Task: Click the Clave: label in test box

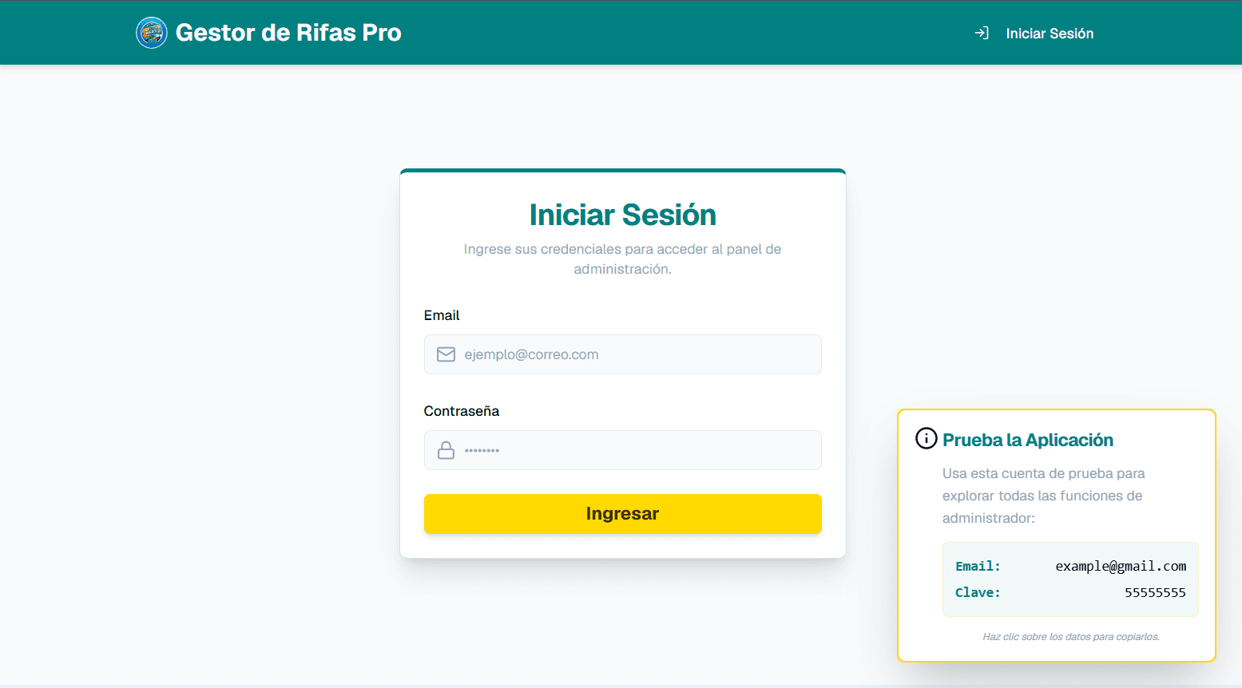Action: pyautogui.click(x=978, y=592)
